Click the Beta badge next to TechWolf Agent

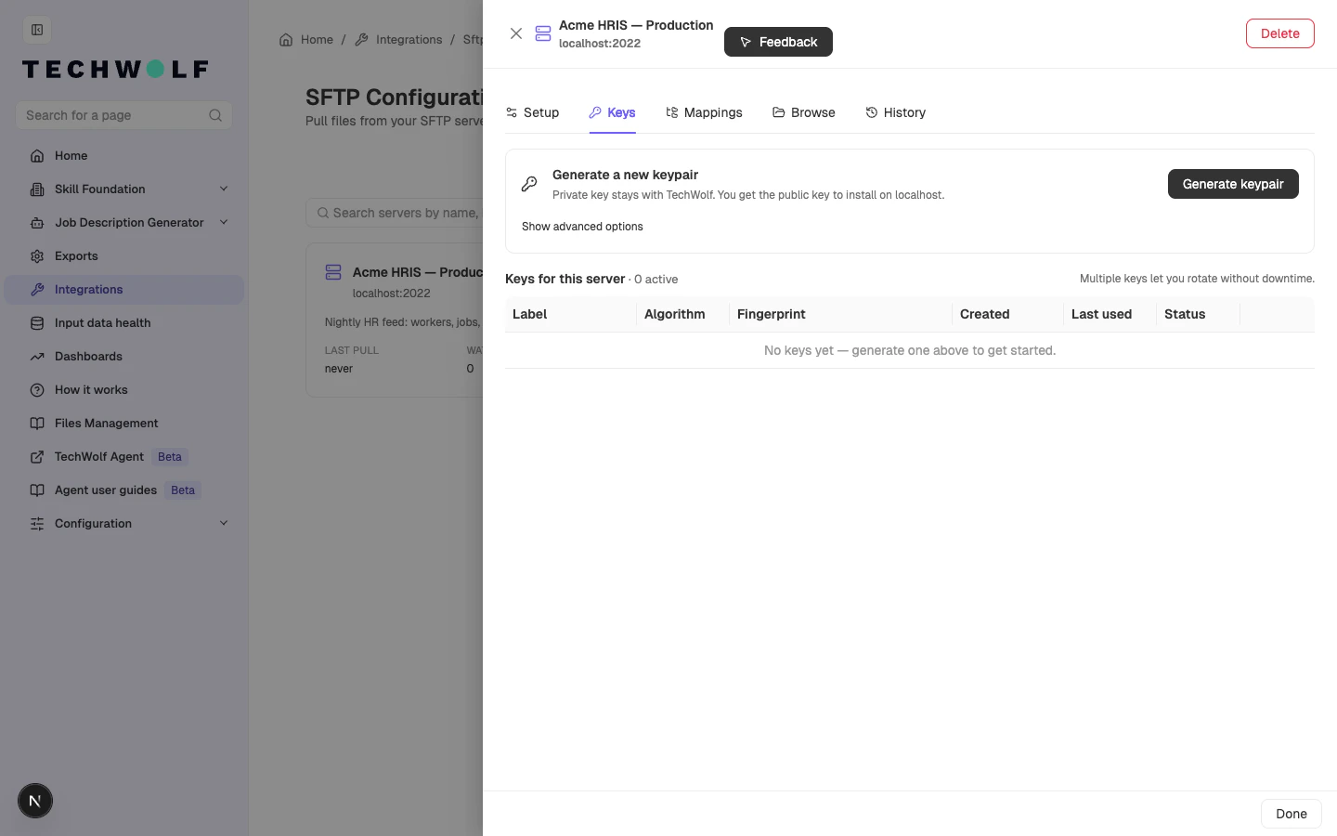170,457
